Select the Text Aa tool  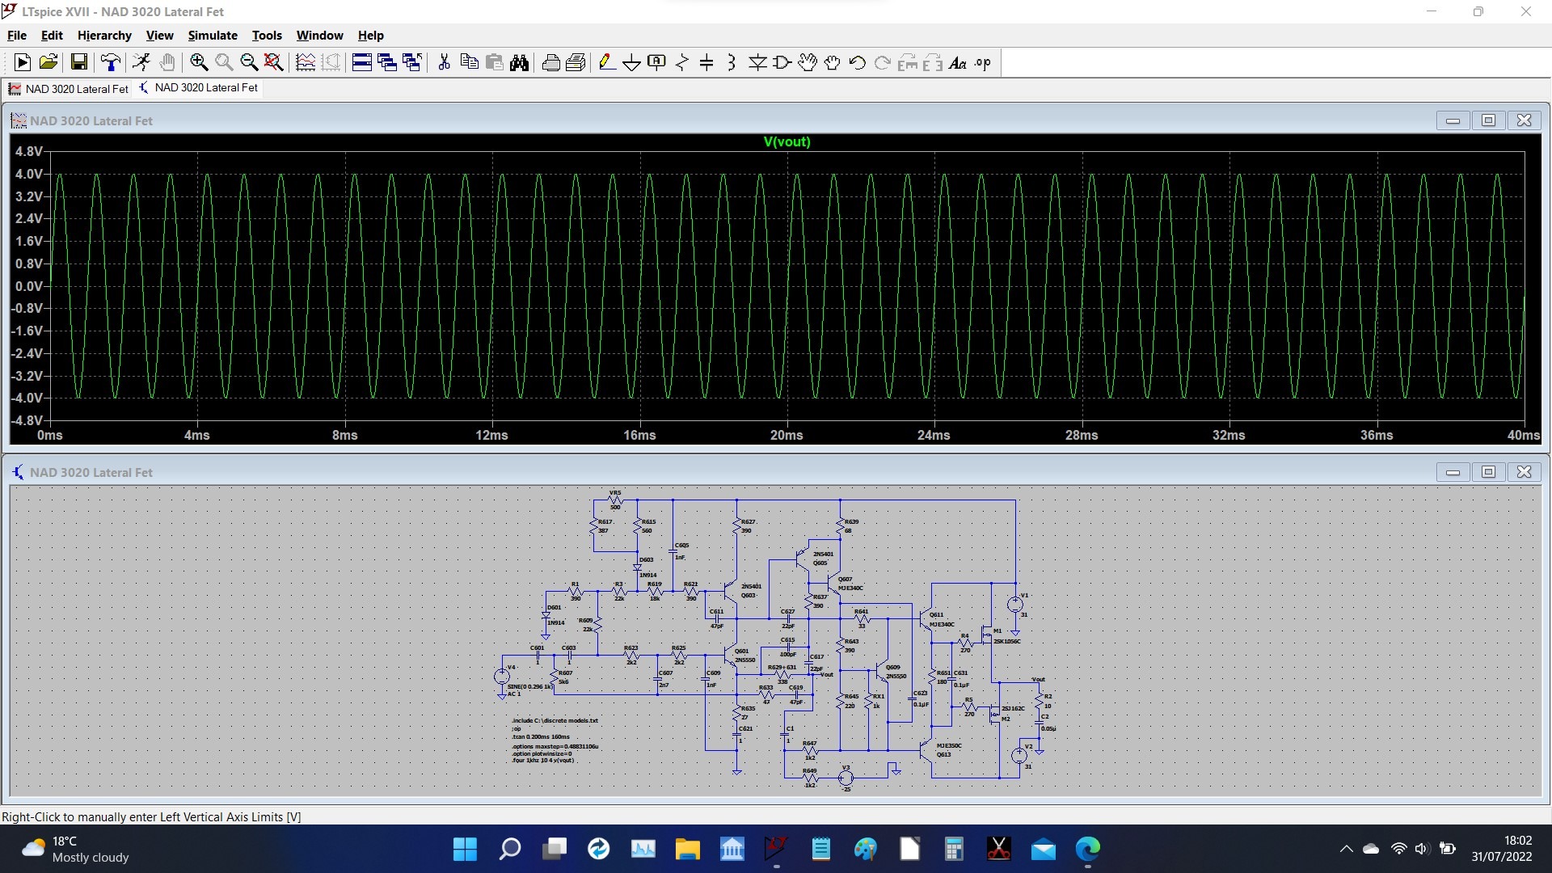coord(958,62)
